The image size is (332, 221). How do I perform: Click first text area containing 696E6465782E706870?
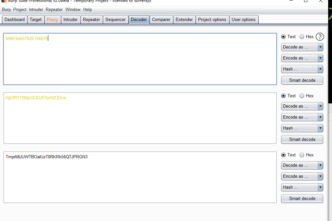[x=140, y=59]
